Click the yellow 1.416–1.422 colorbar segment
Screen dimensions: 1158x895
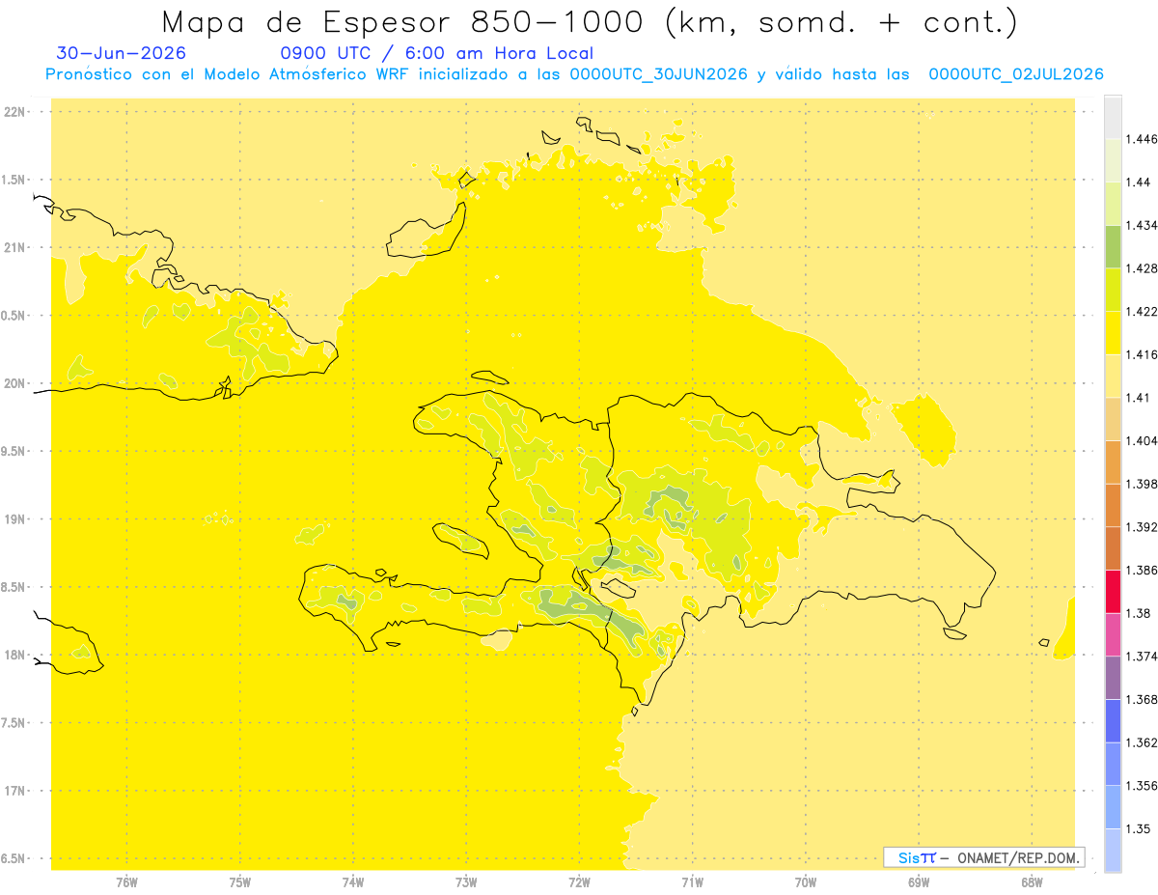click(x=1113, y=332)
